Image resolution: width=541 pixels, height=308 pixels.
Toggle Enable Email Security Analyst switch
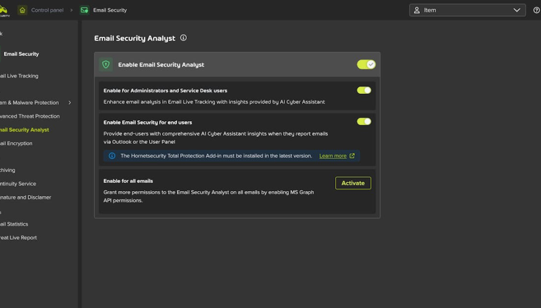pyautogui.click(x=366, y=64)
